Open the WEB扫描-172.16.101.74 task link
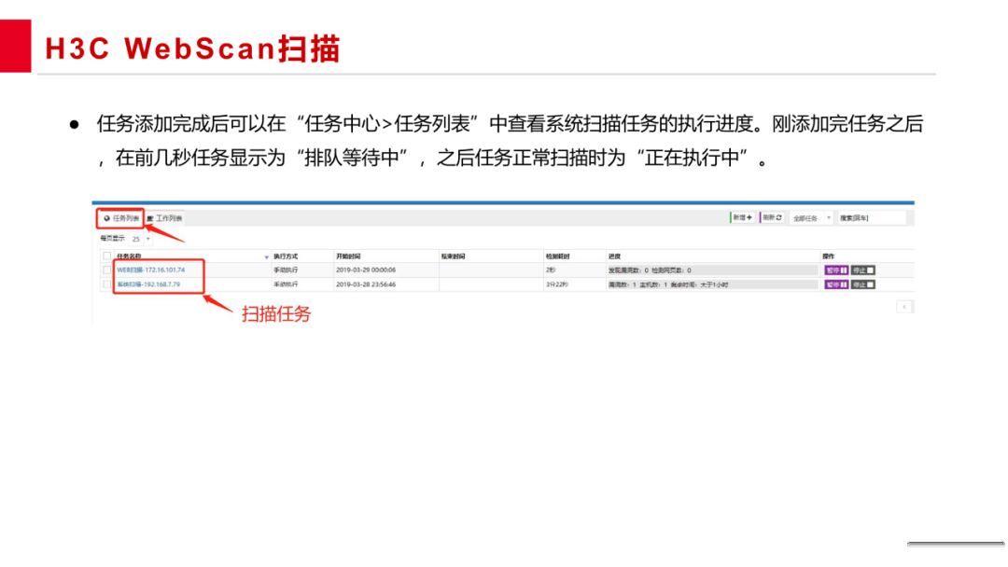The width and height of the screenshot is (1008, 567). tap(150, 270)
